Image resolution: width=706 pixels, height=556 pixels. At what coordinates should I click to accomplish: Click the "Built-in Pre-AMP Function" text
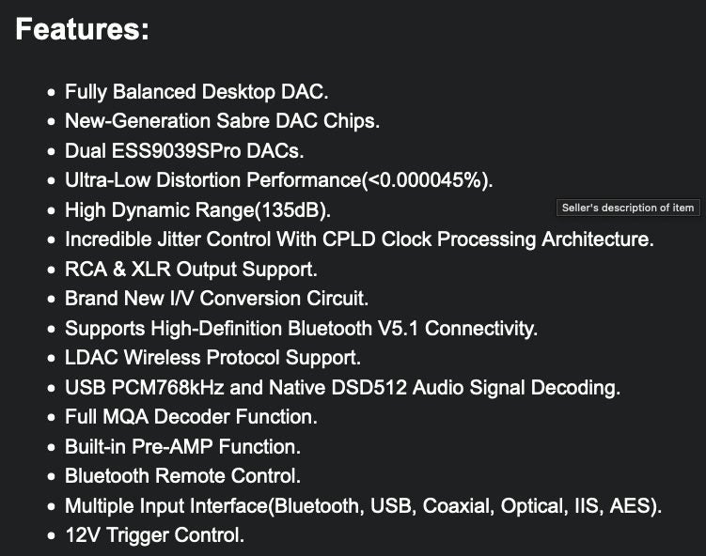(182, 447)
